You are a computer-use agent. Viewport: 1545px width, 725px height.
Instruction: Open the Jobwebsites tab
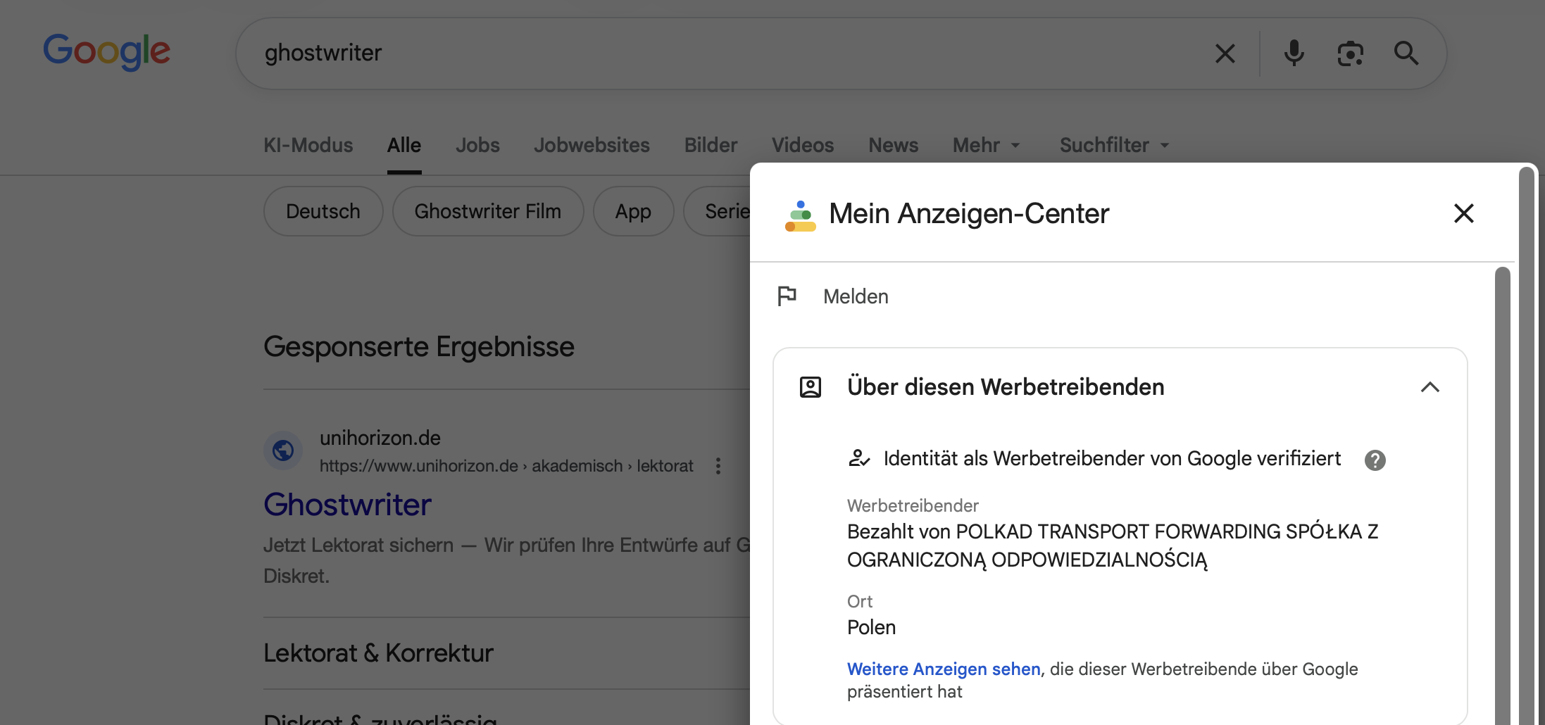pos(592,145)
